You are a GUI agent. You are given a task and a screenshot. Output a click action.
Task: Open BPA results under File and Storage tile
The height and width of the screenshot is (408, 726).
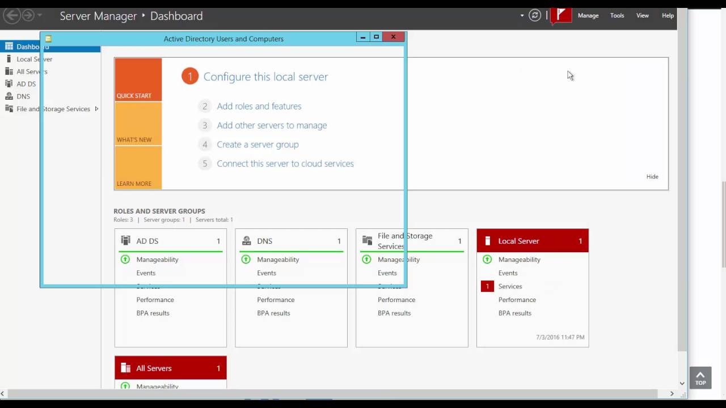[394, 313]
